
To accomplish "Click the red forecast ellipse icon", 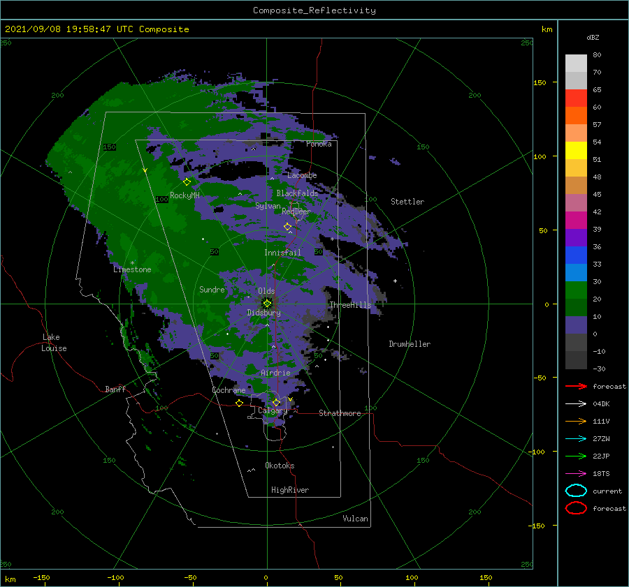I will point(576,508).
